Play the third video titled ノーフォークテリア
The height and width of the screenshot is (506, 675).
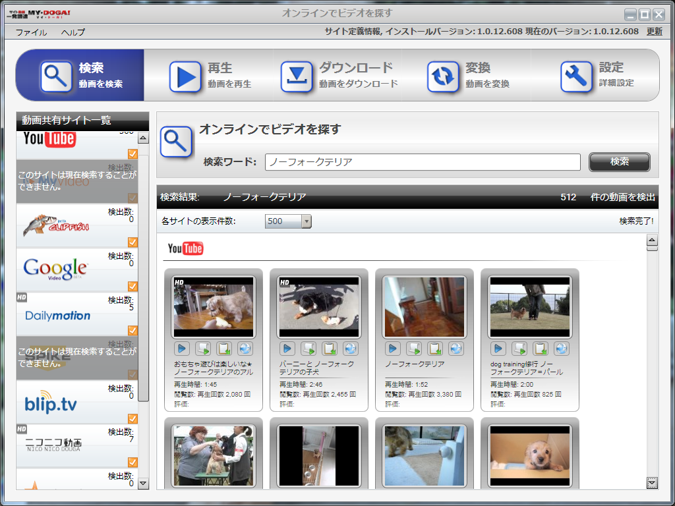(393, 348)
